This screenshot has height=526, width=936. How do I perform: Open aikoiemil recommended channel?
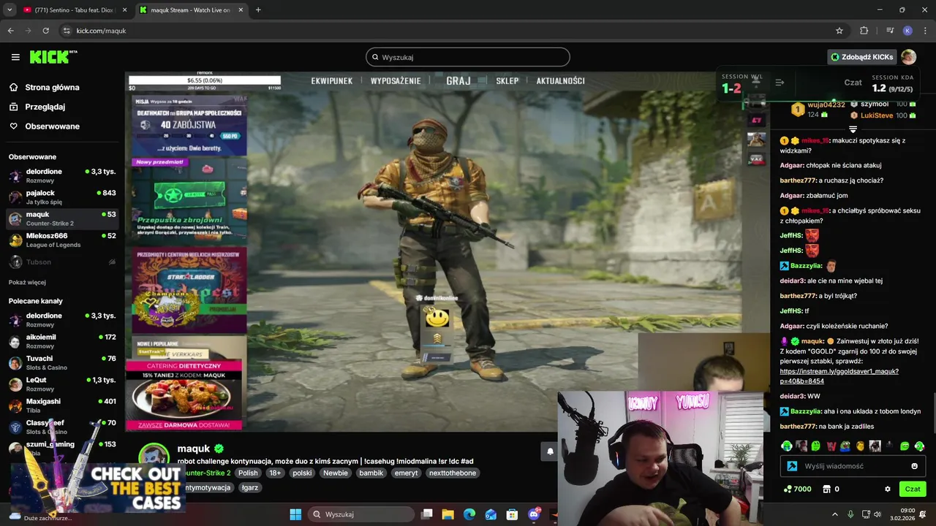coord(62,341)
